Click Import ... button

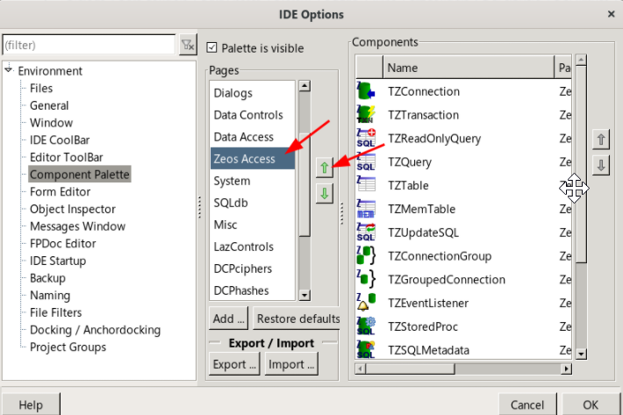coord(291,364)
